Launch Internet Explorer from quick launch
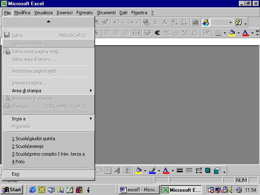This screenshot has height=195, width=260. 32,190
